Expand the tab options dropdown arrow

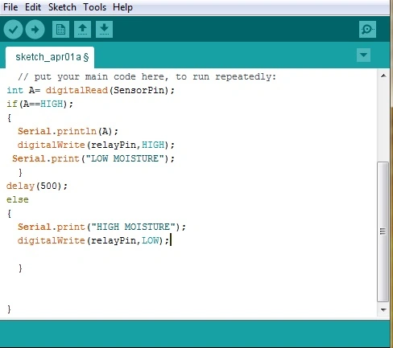click(x=363, y=55)
